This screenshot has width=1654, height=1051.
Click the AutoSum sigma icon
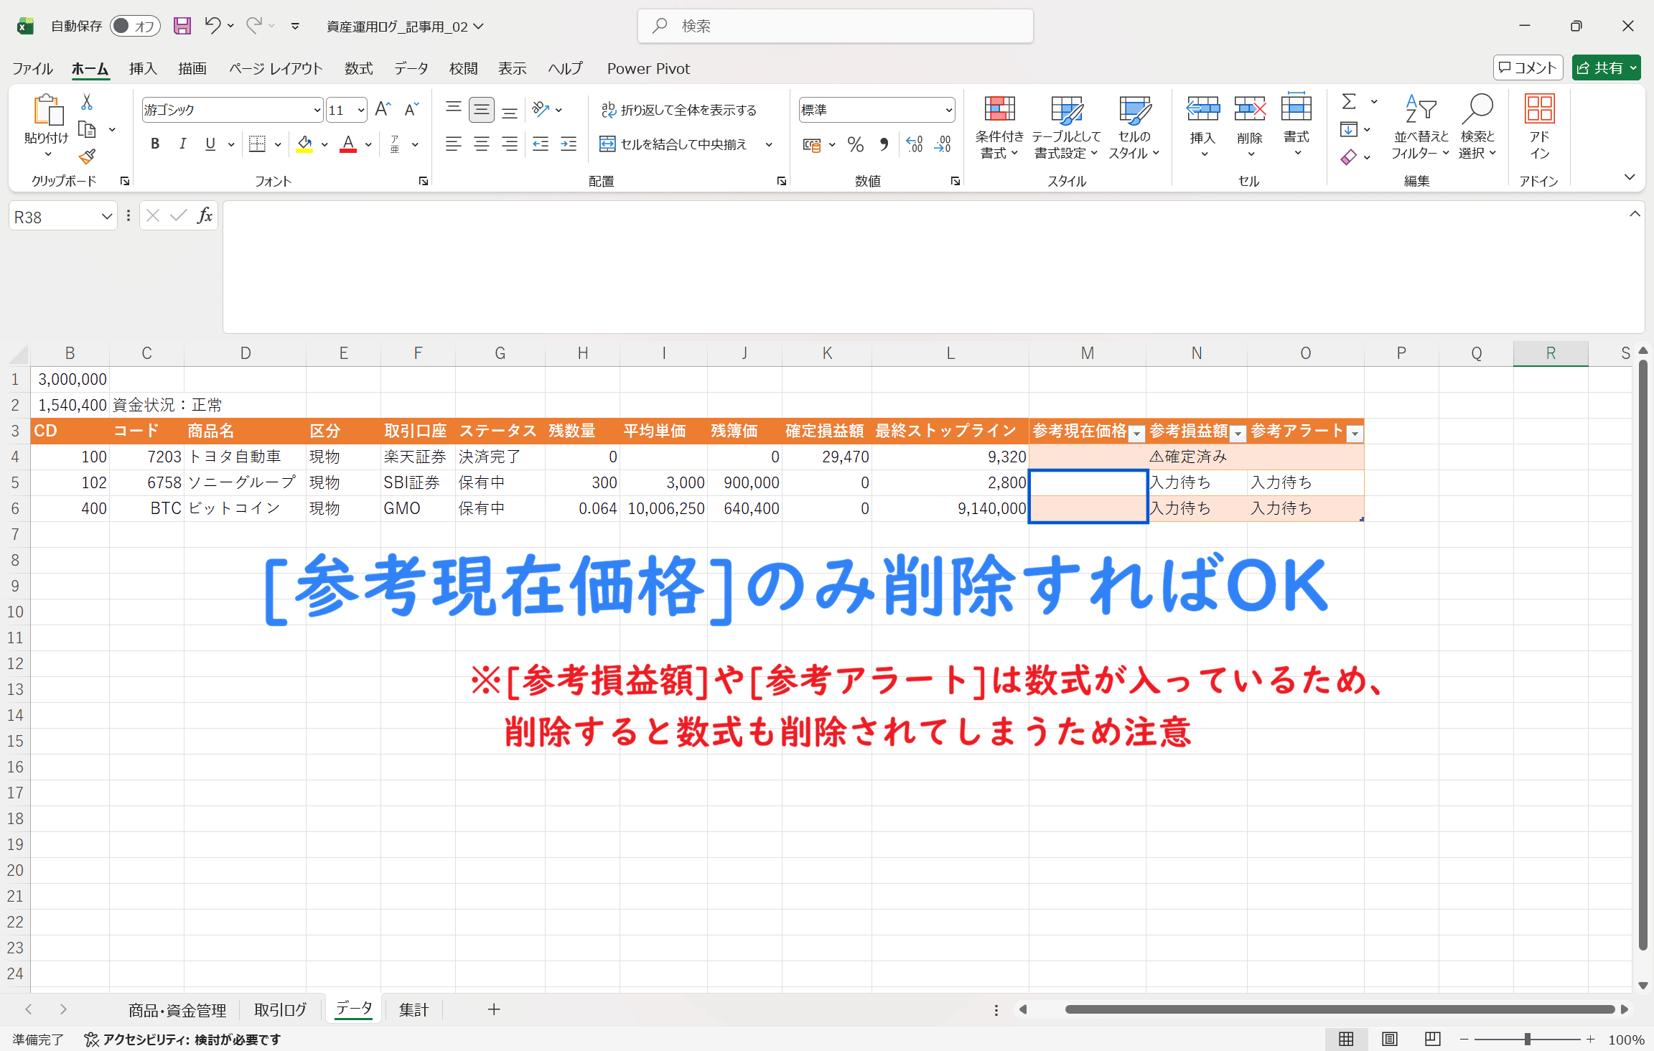click(1349, 102)
